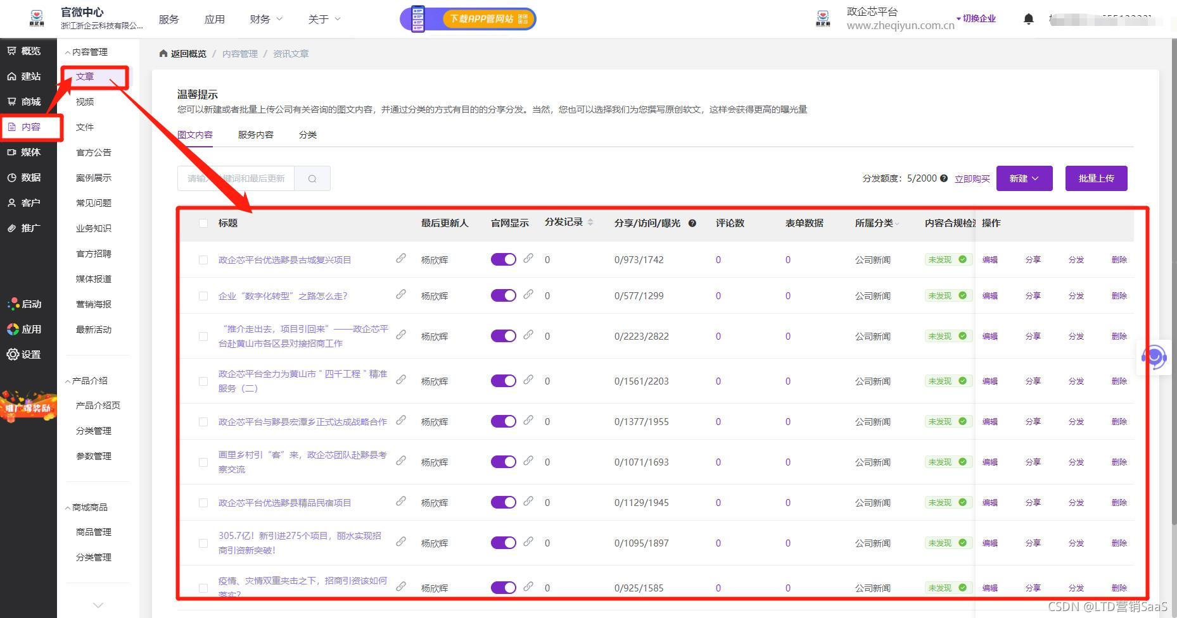1177x618 pixels.
Task: Toggle 官网显示 switch for 0/1129/1945 row
Action: click(x=504, y=502)
